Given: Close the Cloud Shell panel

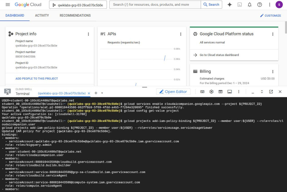Looking at the screenshot, I should click(x=280, y=92).
